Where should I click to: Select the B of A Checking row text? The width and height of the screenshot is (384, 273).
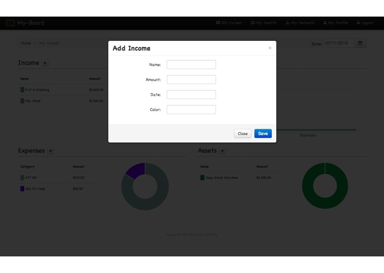37,90
